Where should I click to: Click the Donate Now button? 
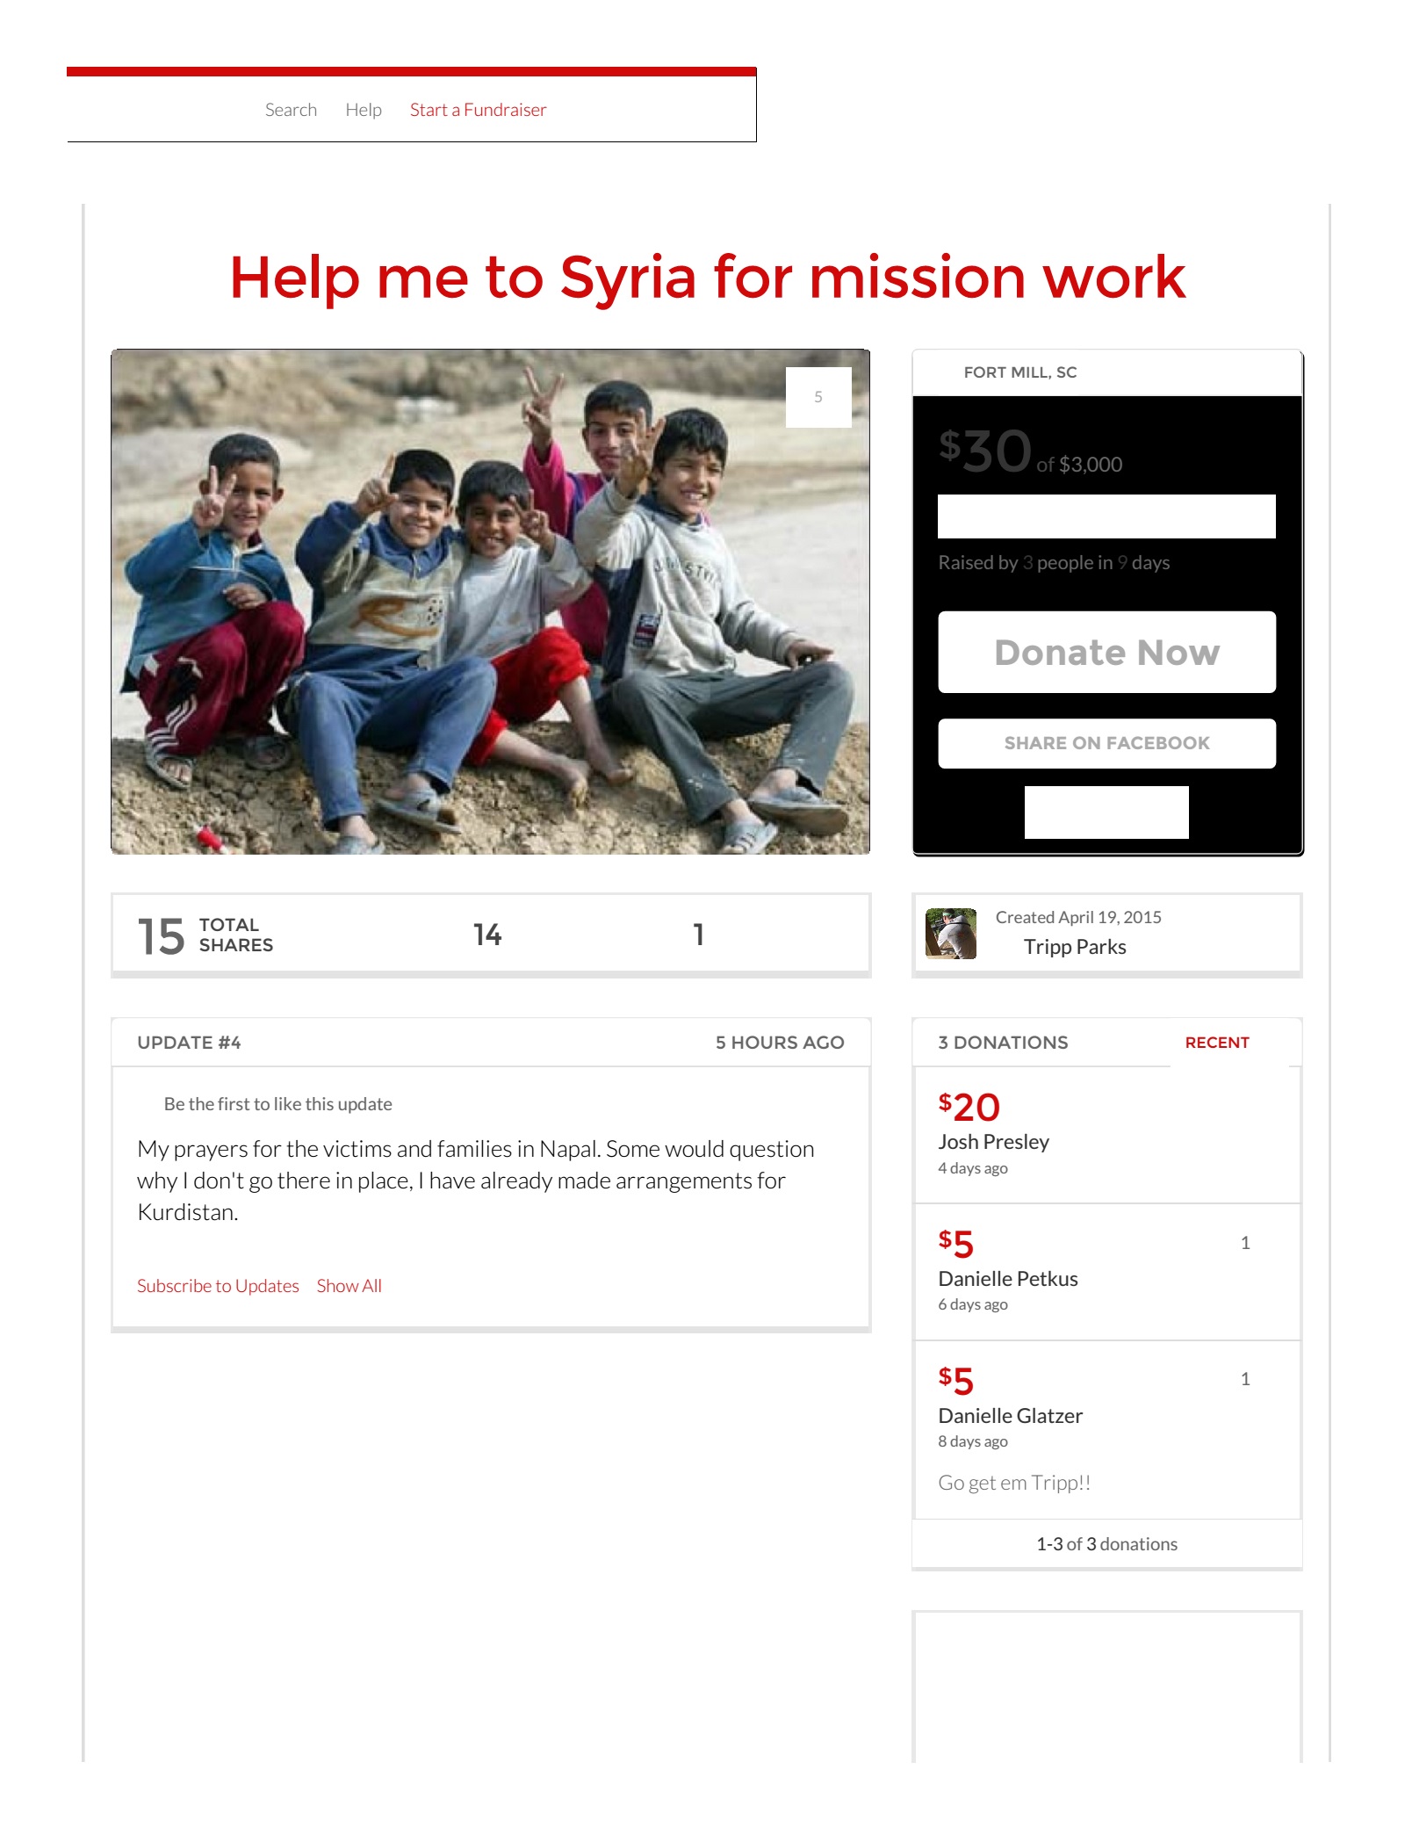[x=1106, y=652]
